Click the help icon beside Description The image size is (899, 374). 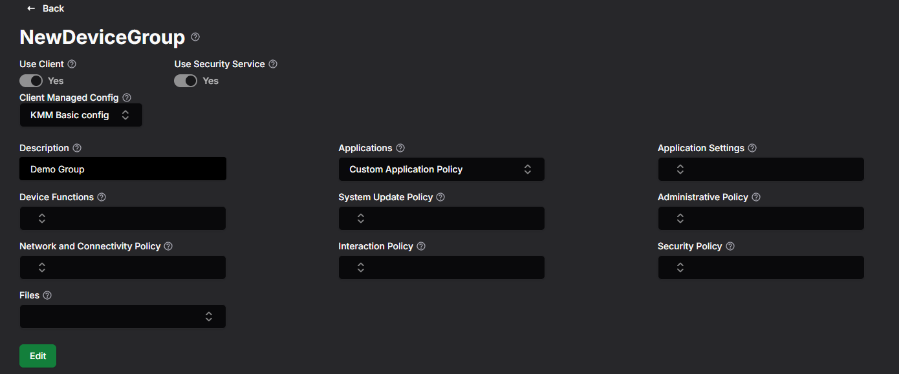click(77, 148)
